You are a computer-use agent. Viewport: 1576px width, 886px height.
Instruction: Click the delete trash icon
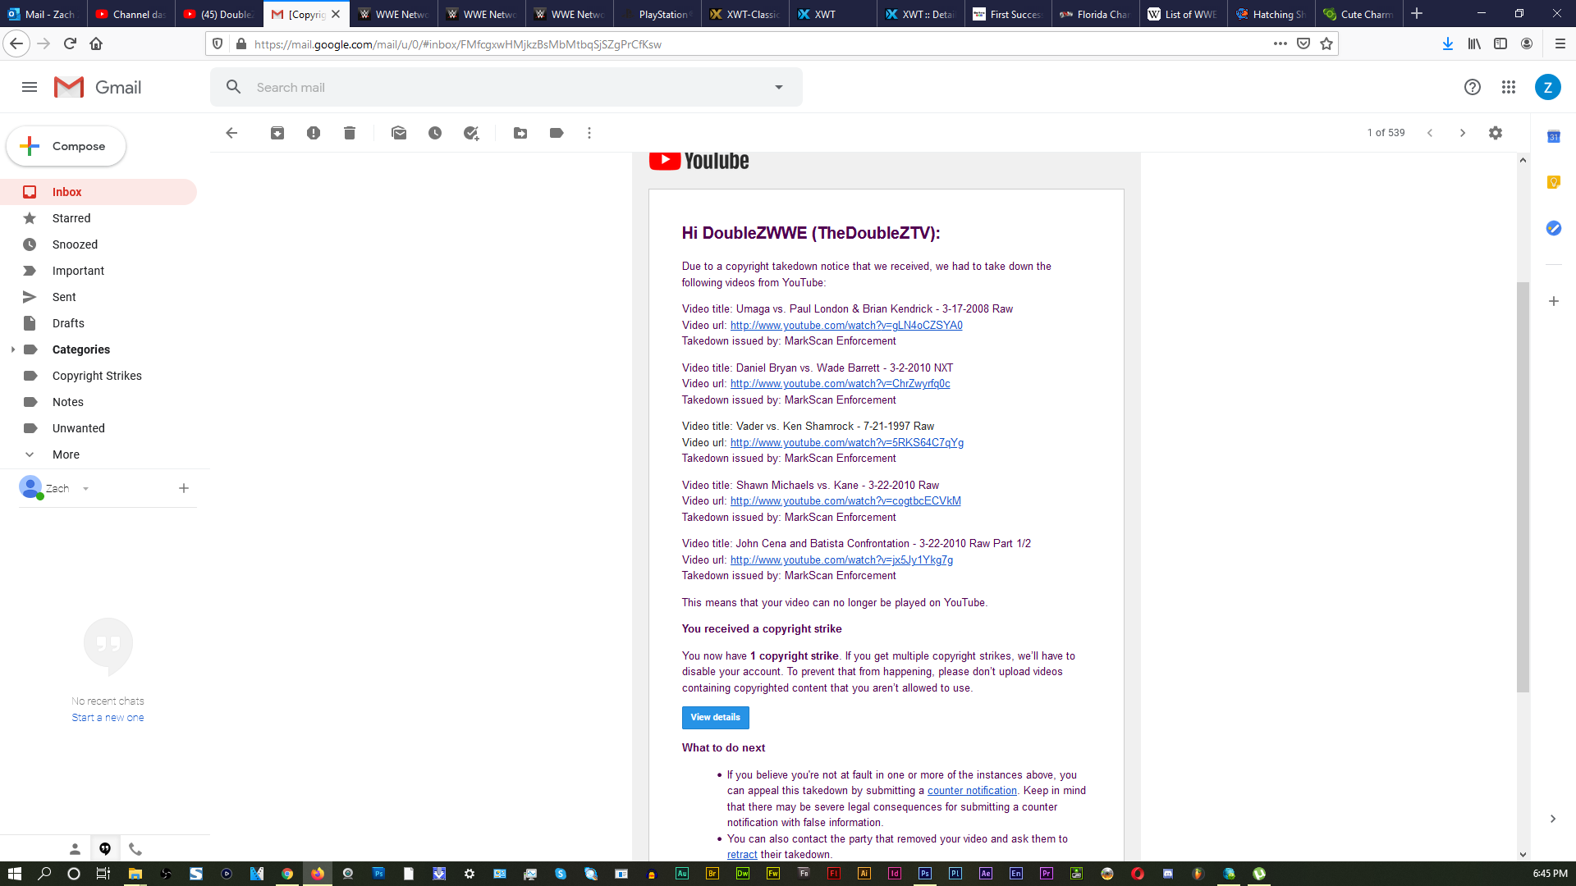click(x=349, y=132)
